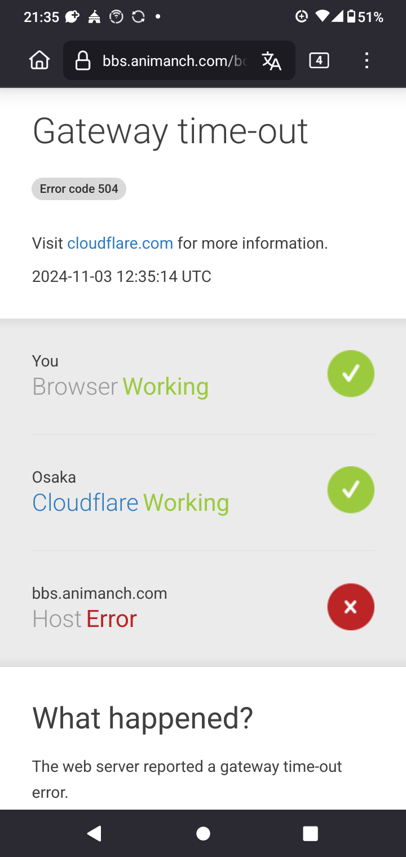This screenshot has width=406, height=857.
Task: Tap the URL address field
Action: click(x=174, y=61)
